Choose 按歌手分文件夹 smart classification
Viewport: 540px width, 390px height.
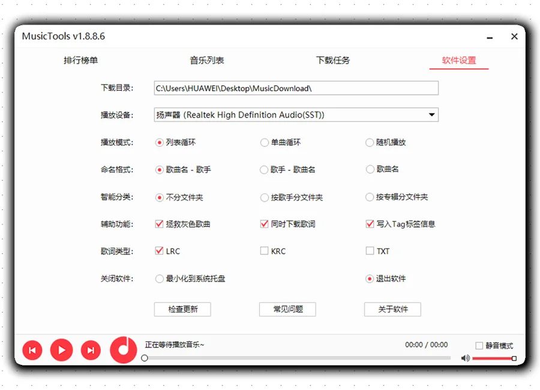pyautogui.click(x=264, y=197)
